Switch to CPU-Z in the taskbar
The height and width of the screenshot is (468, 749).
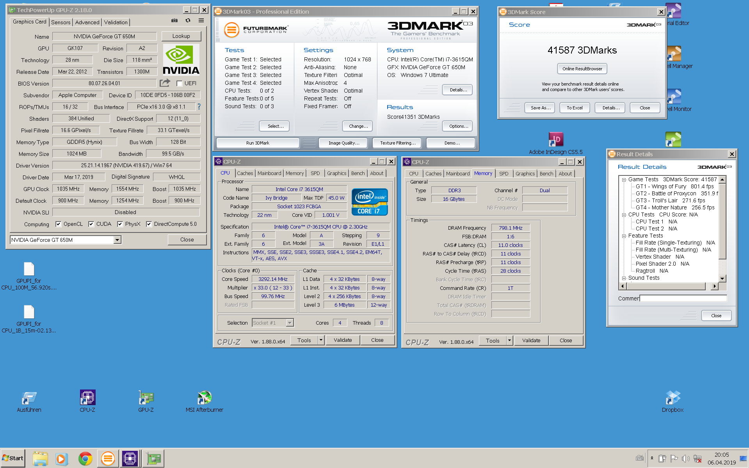tap(130, 458)
